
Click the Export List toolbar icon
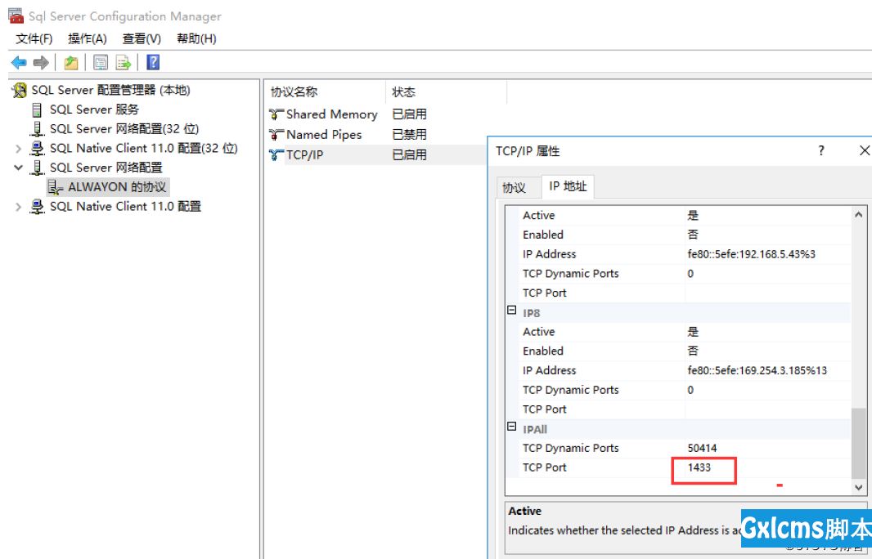coord(123,62)
